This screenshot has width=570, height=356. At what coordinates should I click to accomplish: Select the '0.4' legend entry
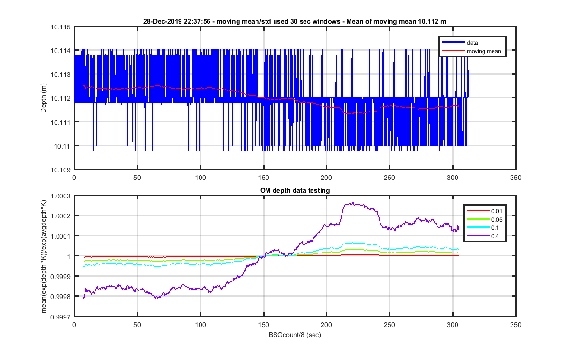(x=495, y=236)
